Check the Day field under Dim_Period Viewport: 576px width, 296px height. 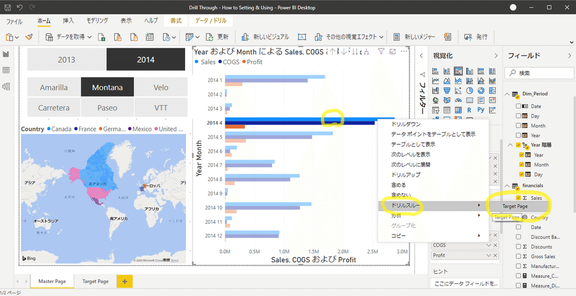tap(518, 116)
